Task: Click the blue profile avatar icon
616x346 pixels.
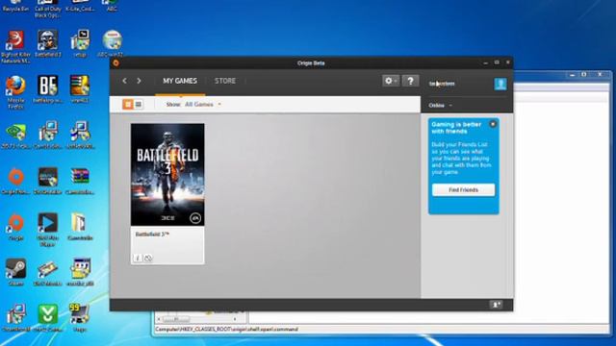Action: (500, 84)
